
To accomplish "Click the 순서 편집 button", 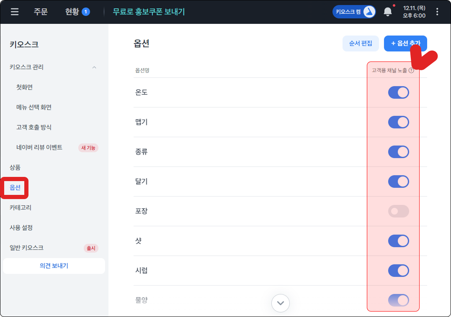I will [x=361, y=43].
